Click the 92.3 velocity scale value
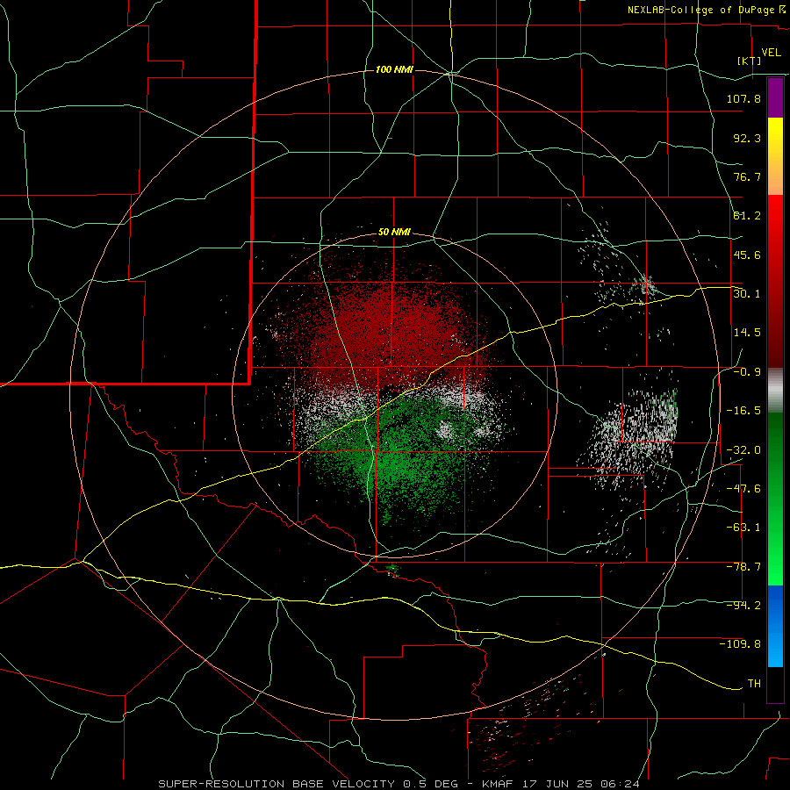 point(747,138)
